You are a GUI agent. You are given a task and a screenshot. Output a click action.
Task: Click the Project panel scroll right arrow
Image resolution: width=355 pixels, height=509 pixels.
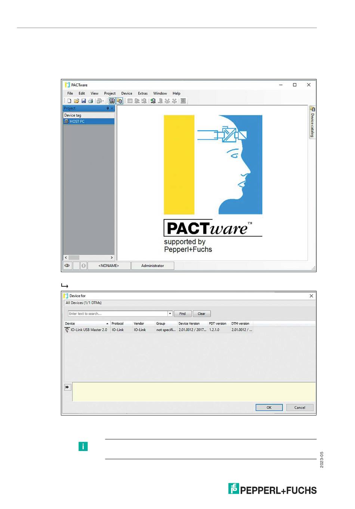click(x=111, y=257)
